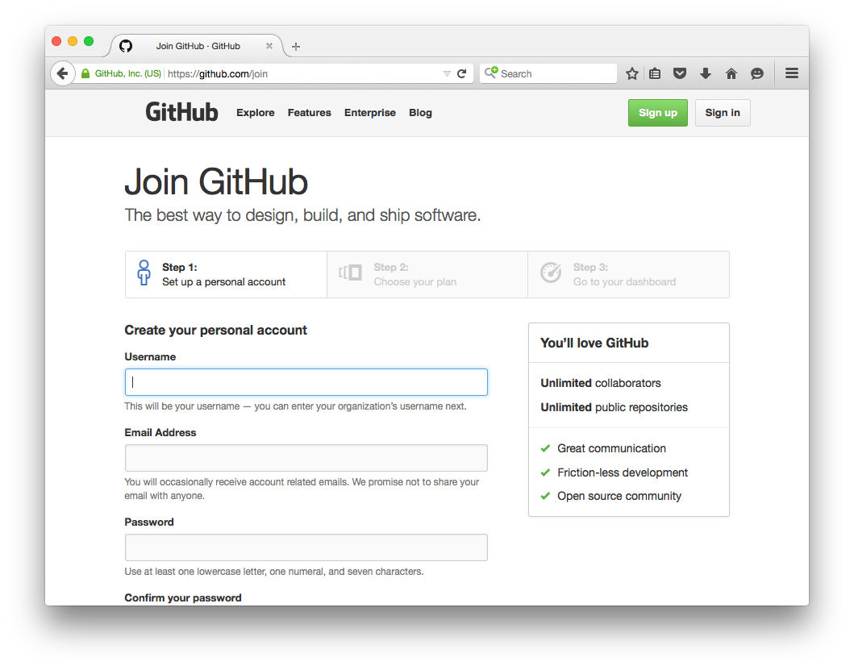The image size is (854, 670).
Task: Open the downloads arrow icon
Action: pyautogui.click(x=706, y=73)
